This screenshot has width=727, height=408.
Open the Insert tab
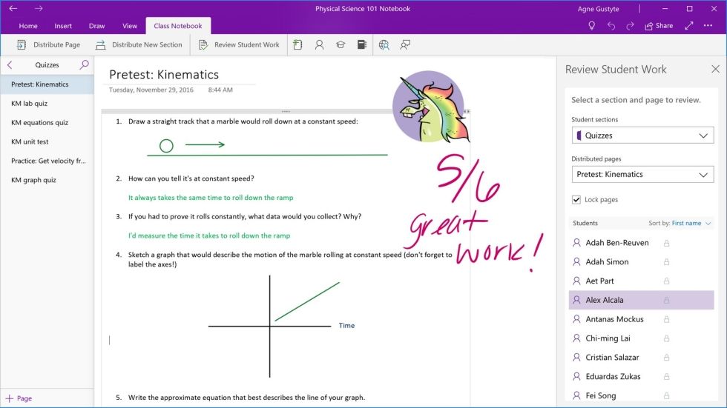[63, 26]
